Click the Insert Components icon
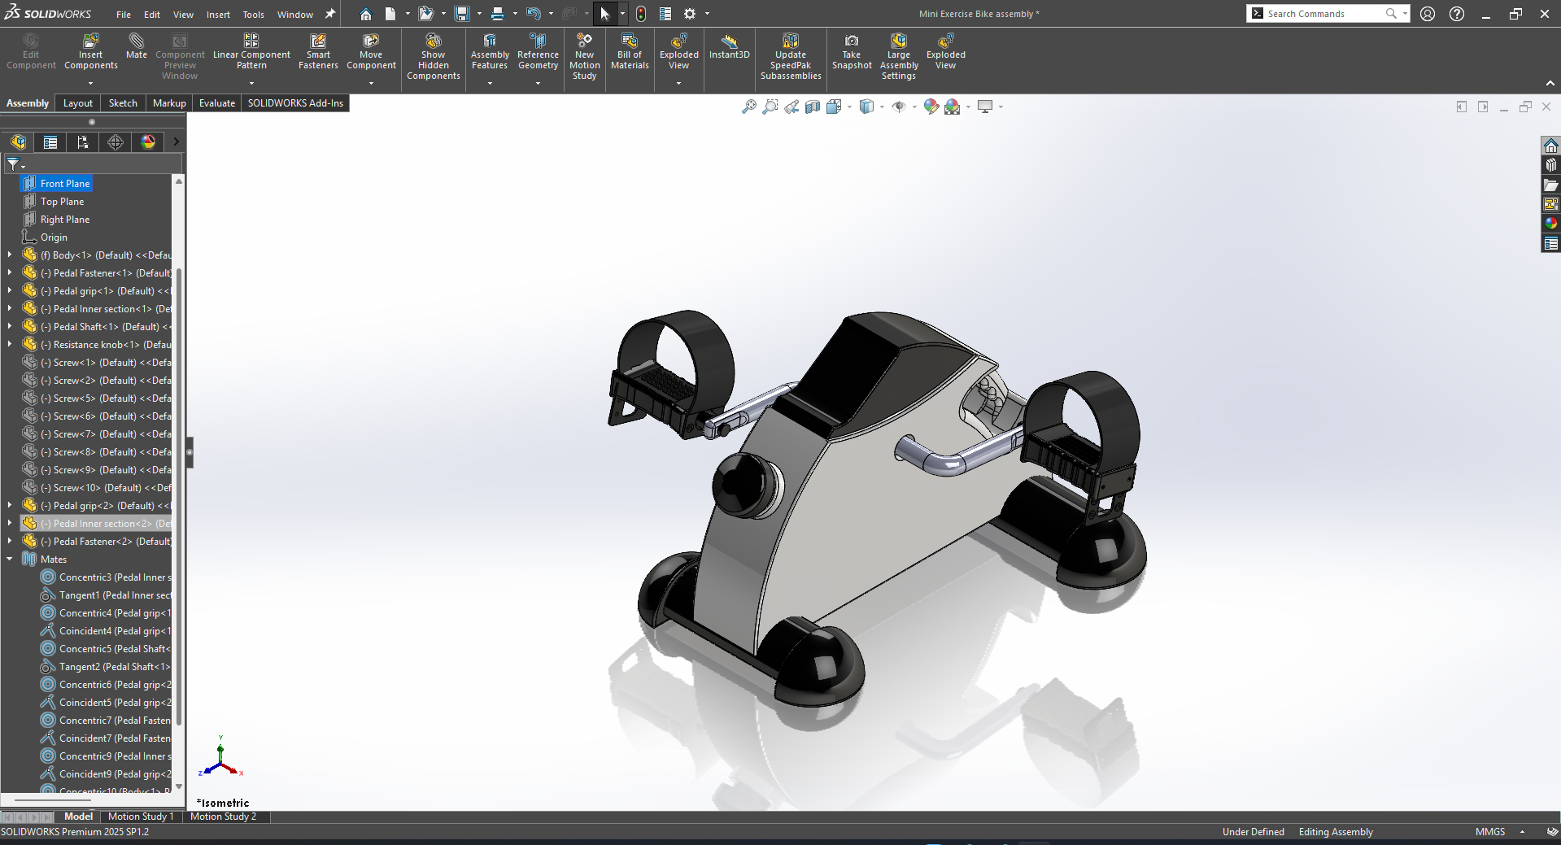 90,42
